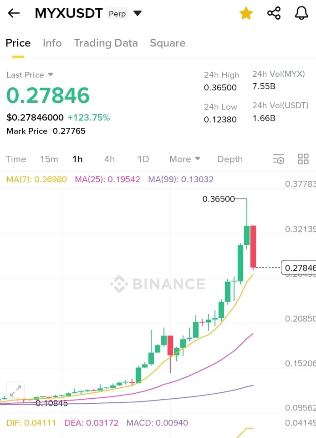316x438 pixels.
Task: Open the share icon
Action: pyautogui.click(x=274, y=13)
